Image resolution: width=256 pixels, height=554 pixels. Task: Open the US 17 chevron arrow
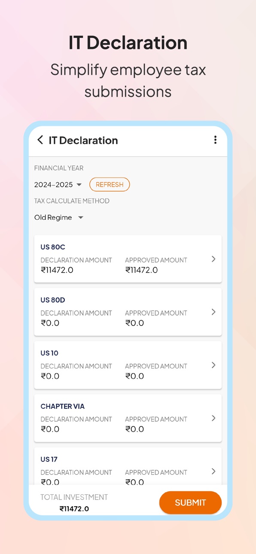[x=213, y=472]
